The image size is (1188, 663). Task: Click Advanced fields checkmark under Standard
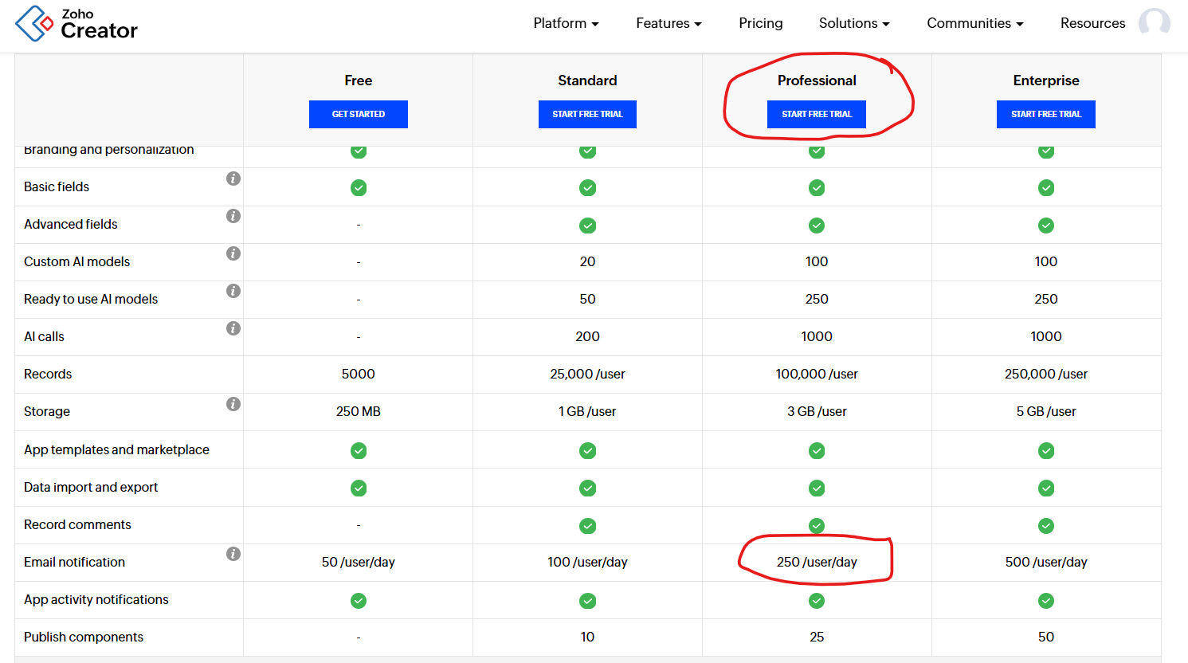click(x=587, y=226)
